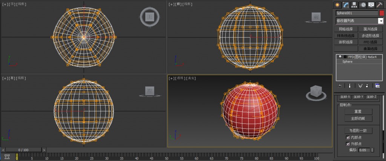Open the Motion command panel tab

click(363, 5)
